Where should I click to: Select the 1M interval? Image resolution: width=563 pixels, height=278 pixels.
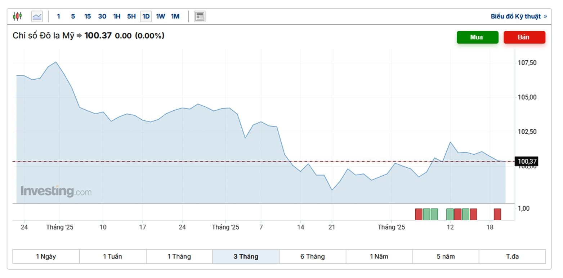[x=175, y=16]
